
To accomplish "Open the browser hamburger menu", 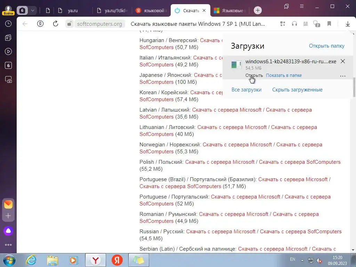I will tap(302, 6).
